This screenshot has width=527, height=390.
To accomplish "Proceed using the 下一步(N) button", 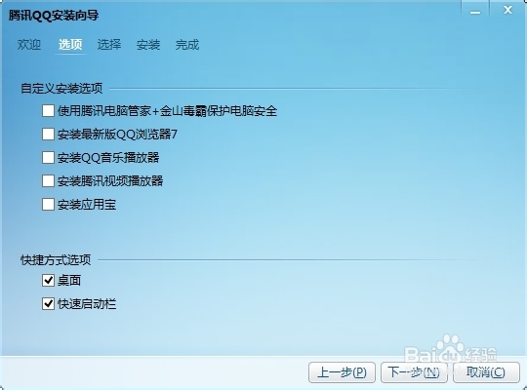I will click(x=414, y=372).
